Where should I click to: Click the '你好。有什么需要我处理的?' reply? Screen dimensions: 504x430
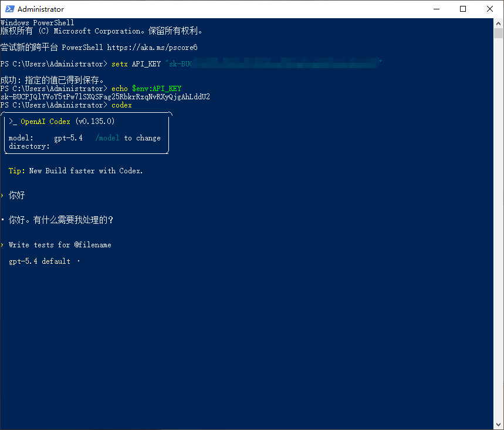click(x=61, y=220)
